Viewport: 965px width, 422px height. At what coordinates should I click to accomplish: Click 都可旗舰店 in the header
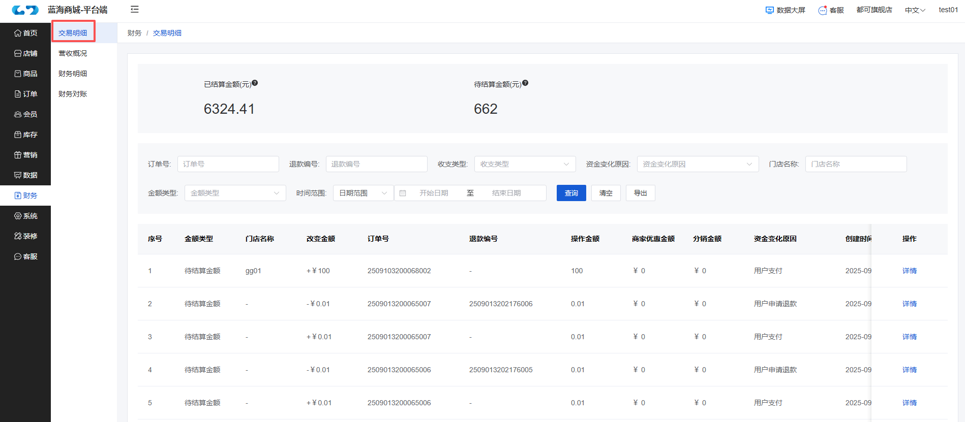click(874, 10)
